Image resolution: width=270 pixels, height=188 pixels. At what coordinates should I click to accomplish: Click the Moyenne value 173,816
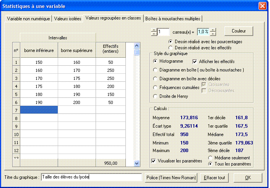pyautogui.click(x=189, y=117)
